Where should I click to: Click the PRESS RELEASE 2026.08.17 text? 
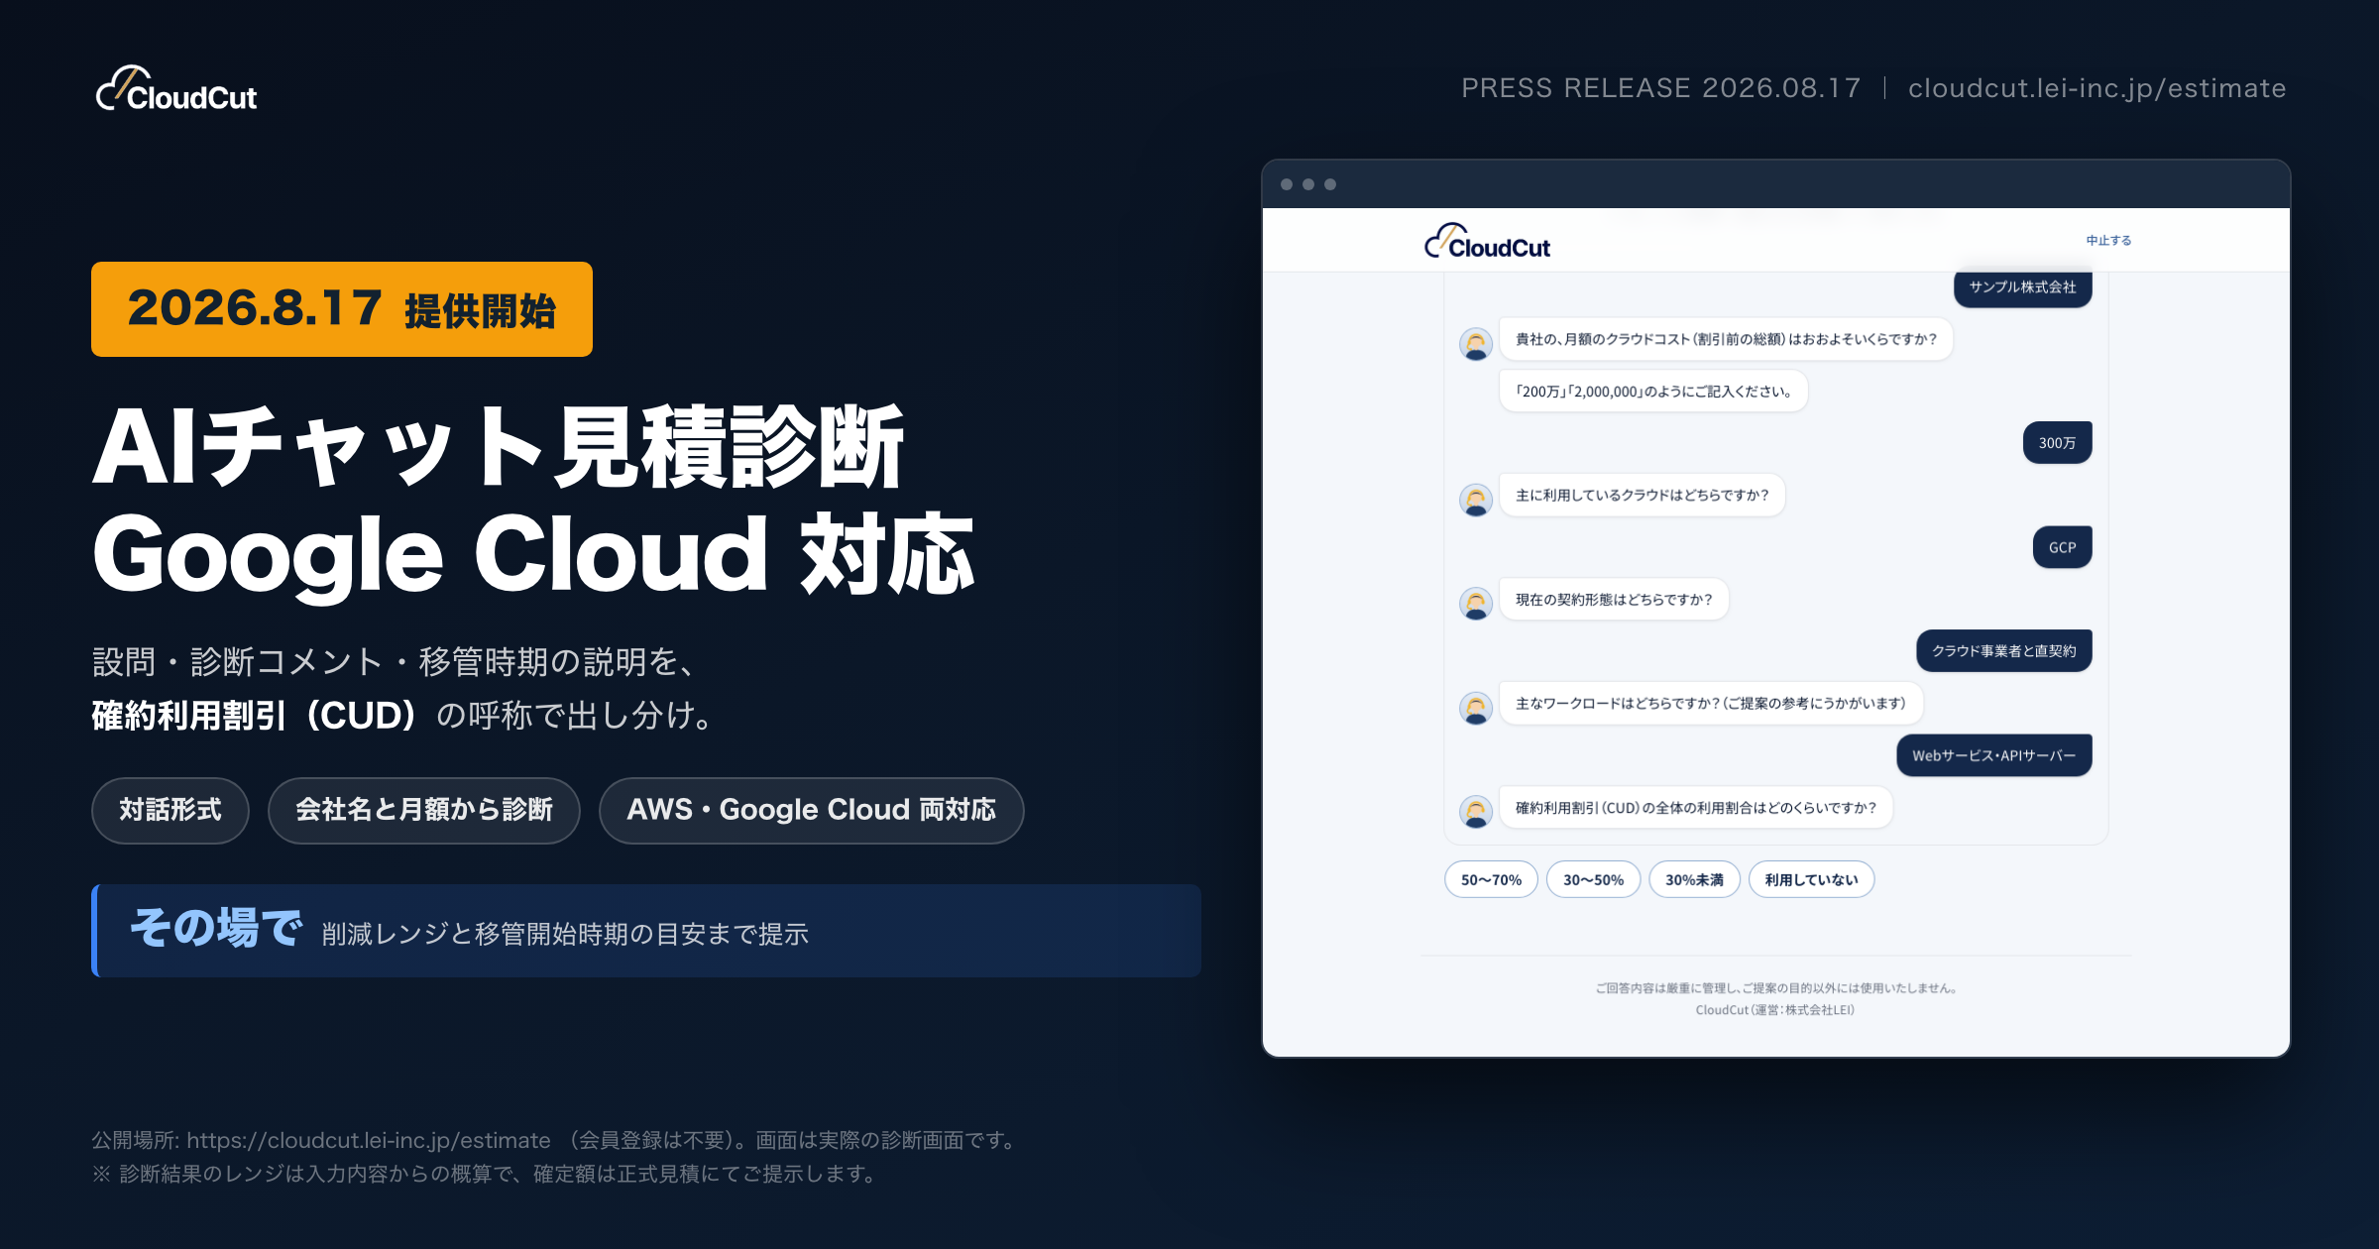coord(1661,88)
